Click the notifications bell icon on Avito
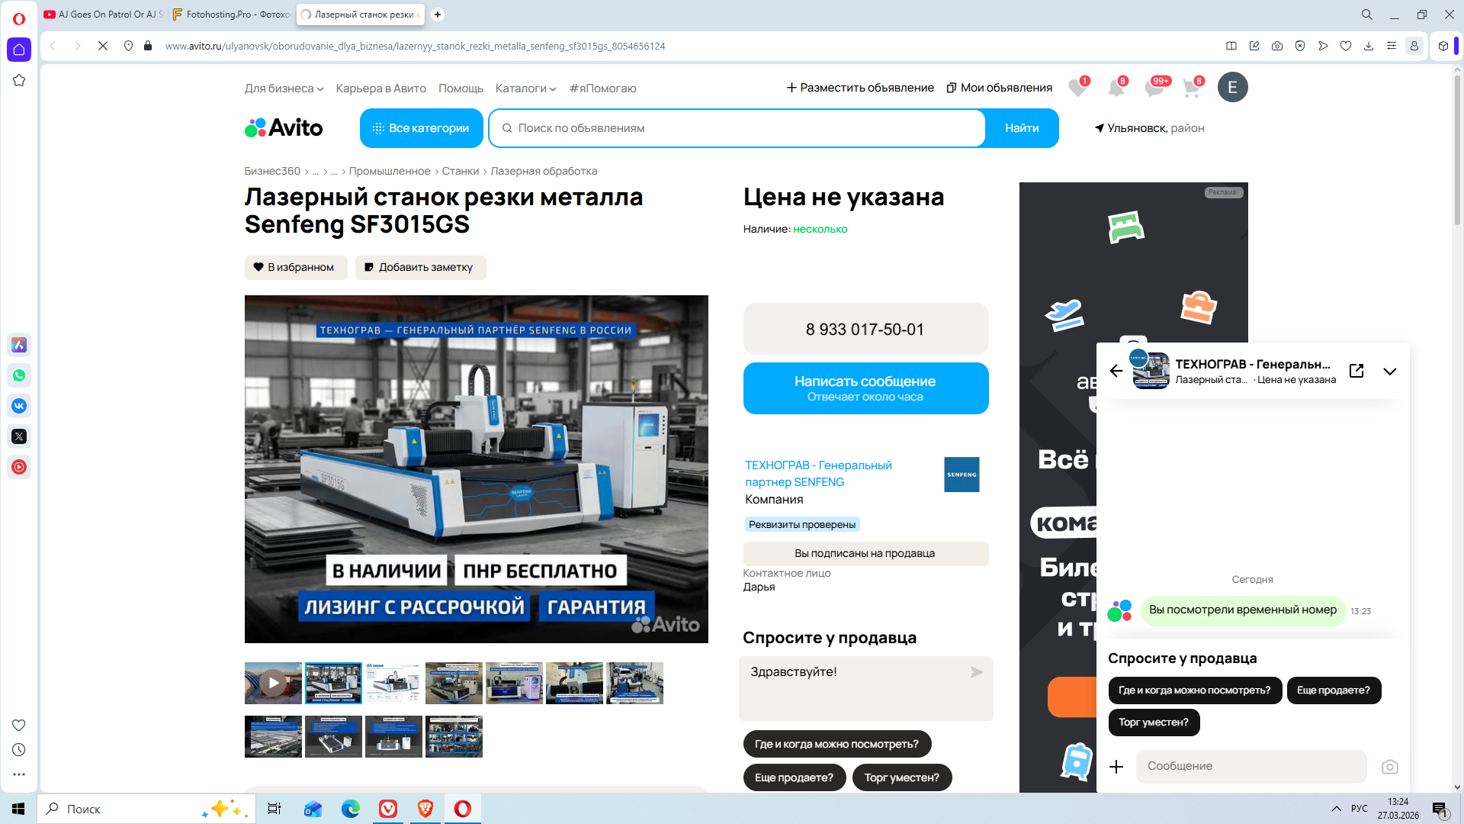The height and width of the screenshot is (824, 1464). (1116, 89)
